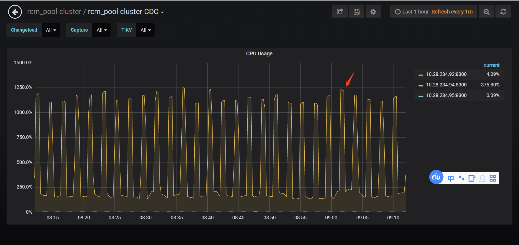Toggle visibility of series 10.28.234.93:8300
The width and height of the screenshot is (519, 245).
pos(446,74)
